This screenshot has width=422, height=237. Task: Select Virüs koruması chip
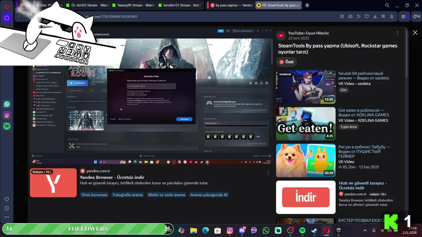[x=94, y=195]
